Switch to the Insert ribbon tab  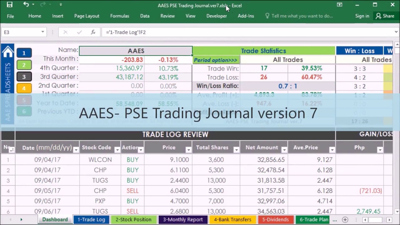(57, 16)
